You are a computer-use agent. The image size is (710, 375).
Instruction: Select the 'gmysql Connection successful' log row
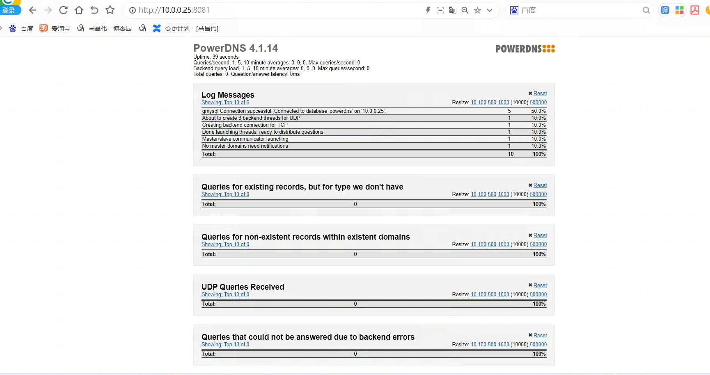(x=374, y=111)
